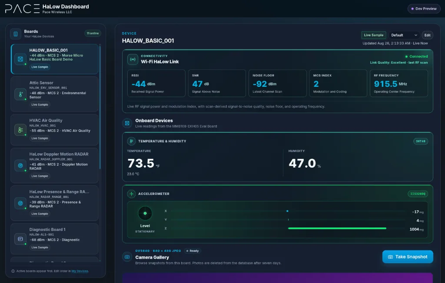
Task: Click the Dev Preview badge
Action: [424, 9]
